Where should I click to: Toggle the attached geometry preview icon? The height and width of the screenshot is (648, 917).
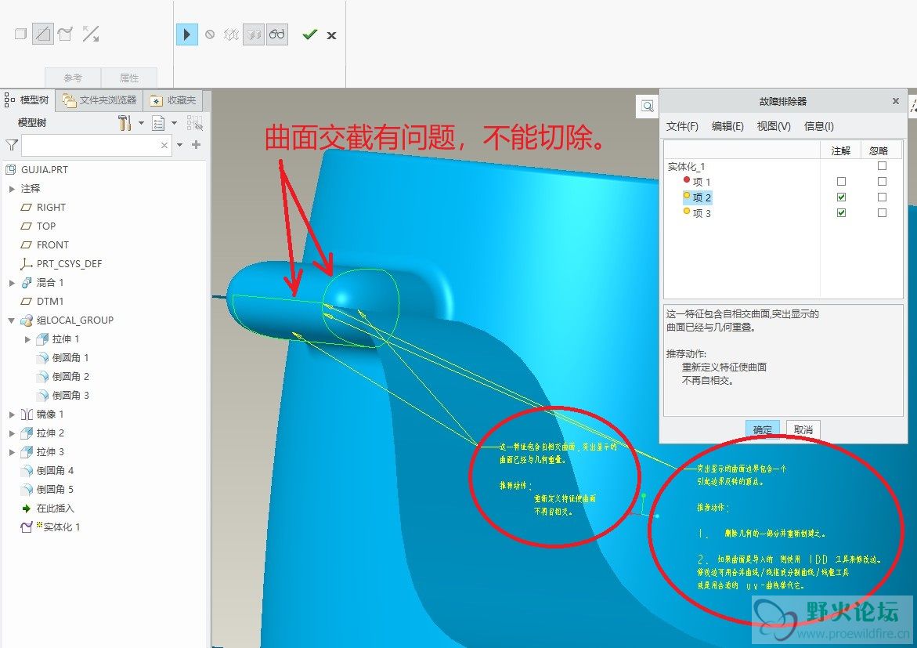[x=253, y=34]
